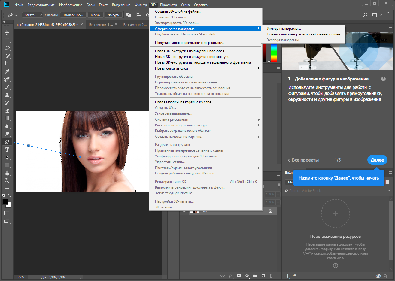Add a layer mask from Layers panel

coord(239,276)
